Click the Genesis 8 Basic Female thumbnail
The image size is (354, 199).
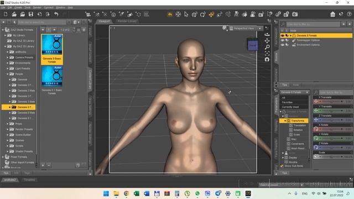[52, 49]
